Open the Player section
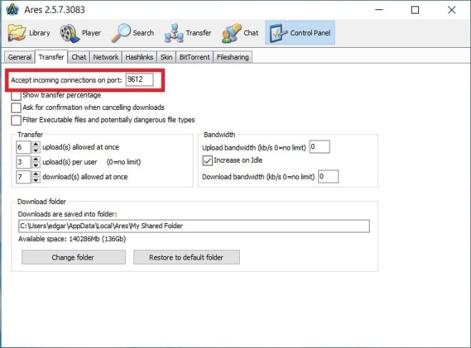 80,33
